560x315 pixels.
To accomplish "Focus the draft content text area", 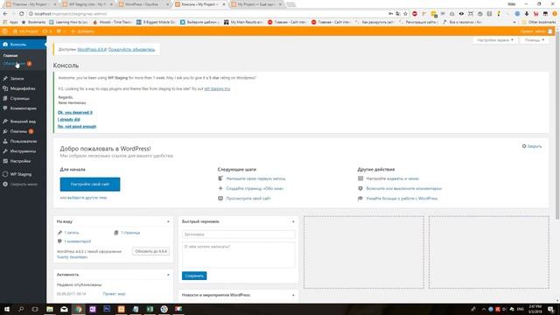I will [x=239, y=255].
